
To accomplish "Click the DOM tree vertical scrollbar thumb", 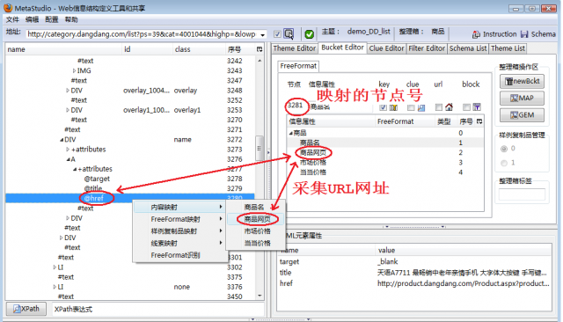I will click(x=260, y=148).
